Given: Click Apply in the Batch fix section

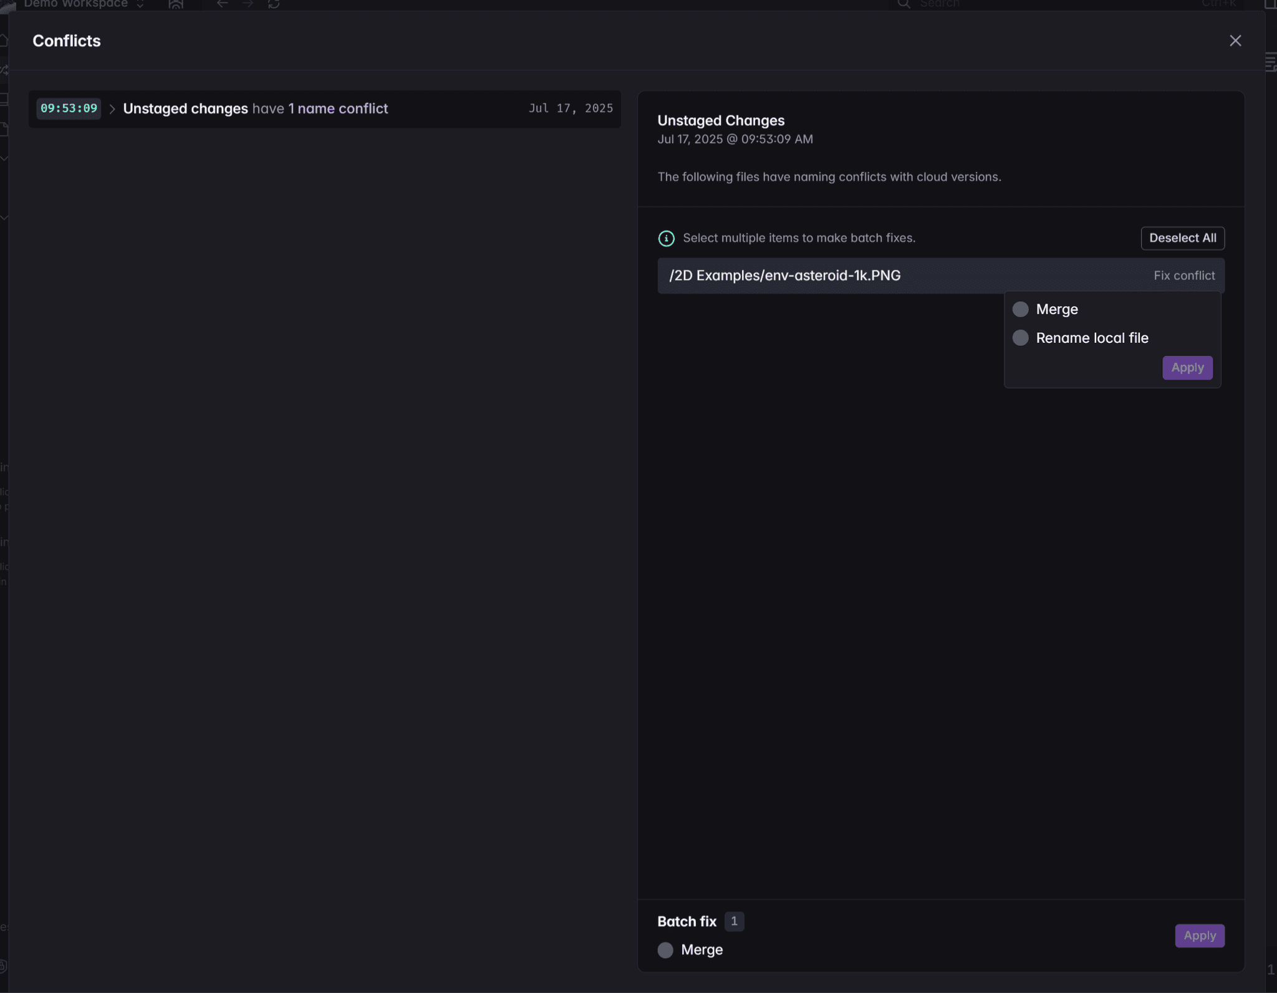Looking at the screenshot, I should pos(1199,936).
